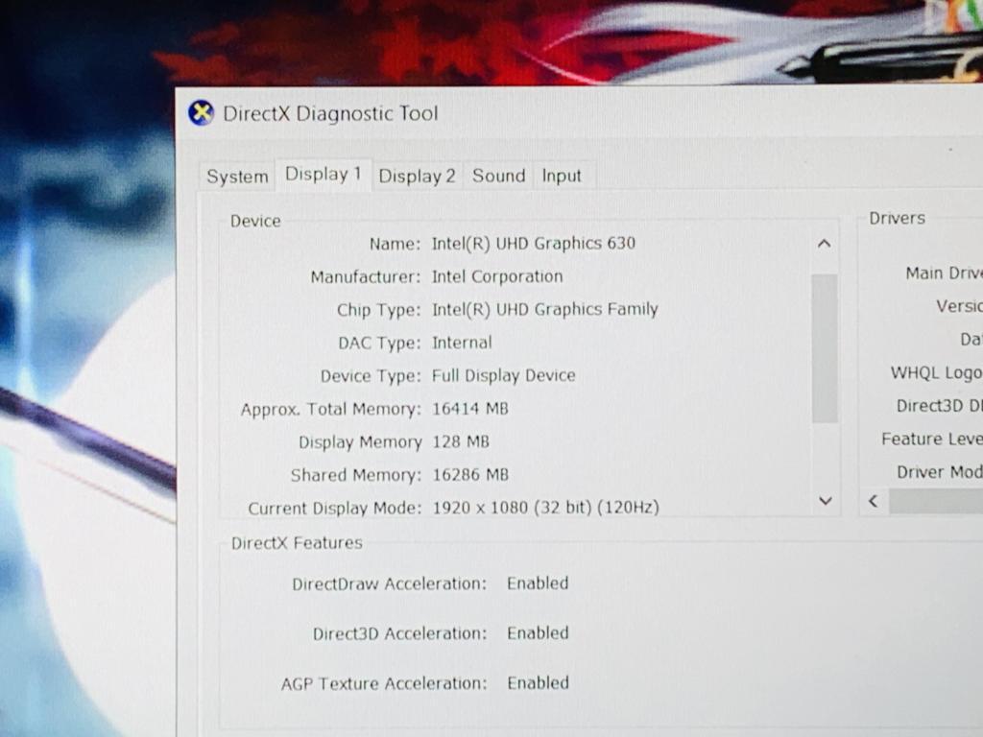Click the Drivers panel horizontal scrollbar track
983x737 pixels.
click(x=935, y=501)
